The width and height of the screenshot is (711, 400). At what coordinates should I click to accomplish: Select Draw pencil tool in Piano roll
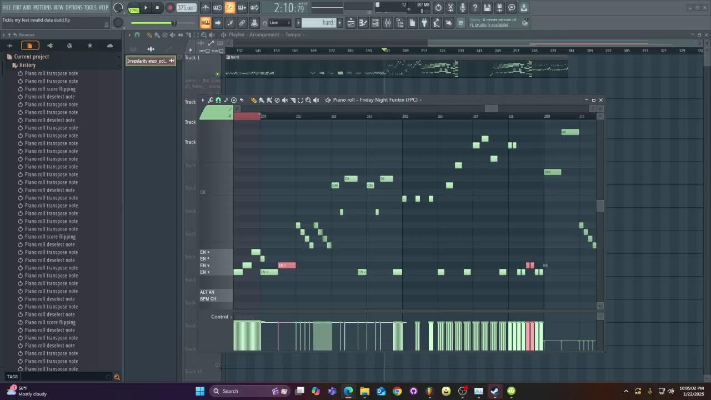pos(254,100)
